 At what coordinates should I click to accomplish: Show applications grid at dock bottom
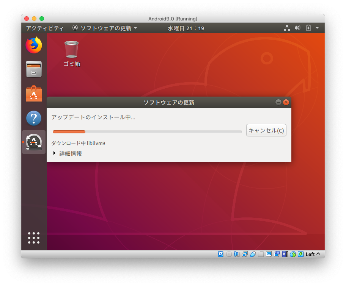click(34, 238)
